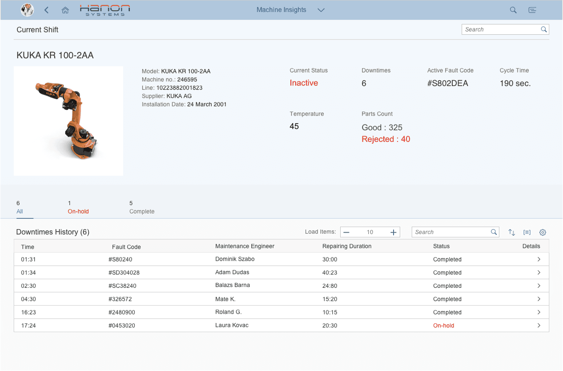
Task: Click the KUKA robot image
Action: [68, 121]
